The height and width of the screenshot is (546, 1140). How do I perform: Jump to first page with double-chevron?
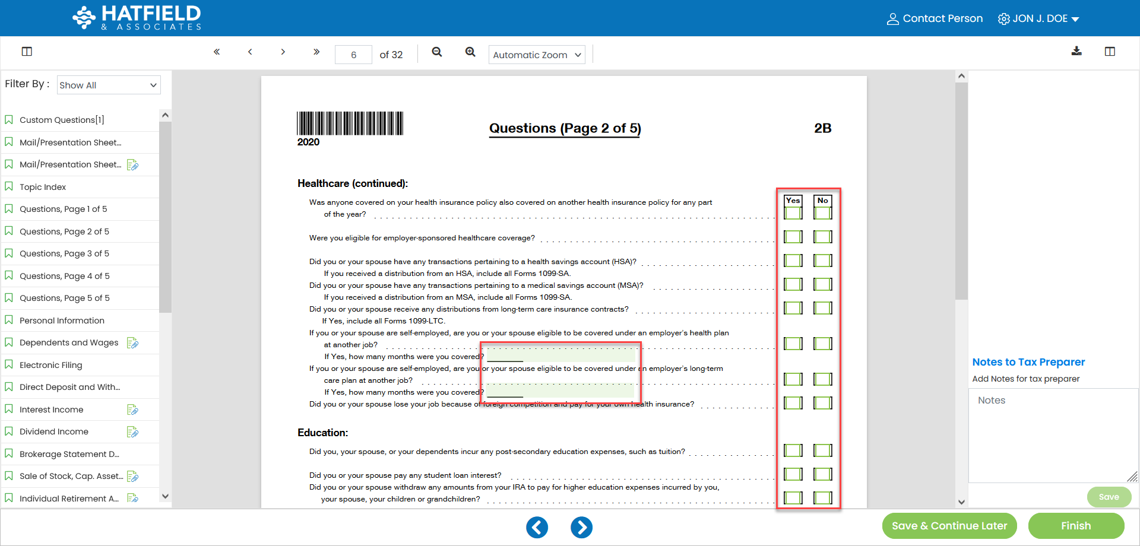(x=217, y=52)
